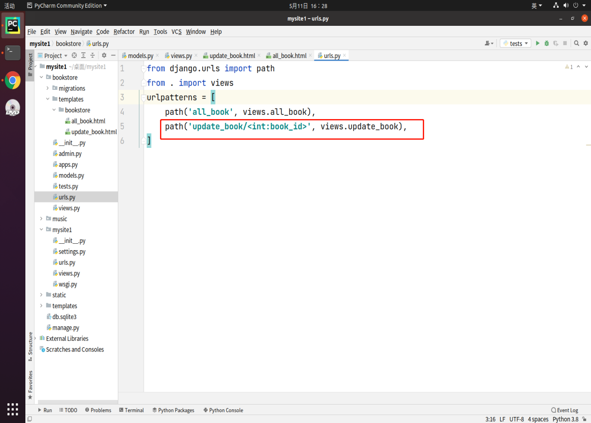Screen dimensions: 591x423
Task: Open the VCS menu
Action: (176, 32)
